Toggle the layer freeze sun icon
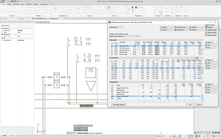The height and width of the screenshot is (138, 221). pyautogui.click(x=85, y=7)
